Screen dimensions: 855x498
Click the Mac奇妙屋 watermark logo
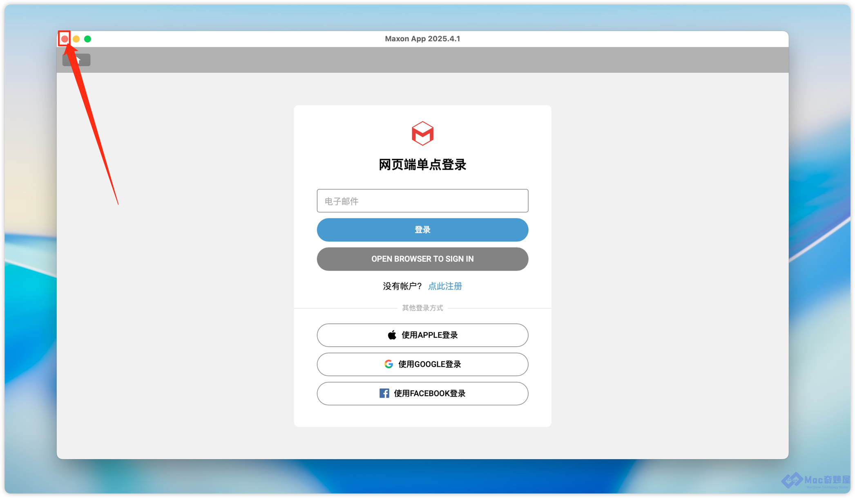815,480
